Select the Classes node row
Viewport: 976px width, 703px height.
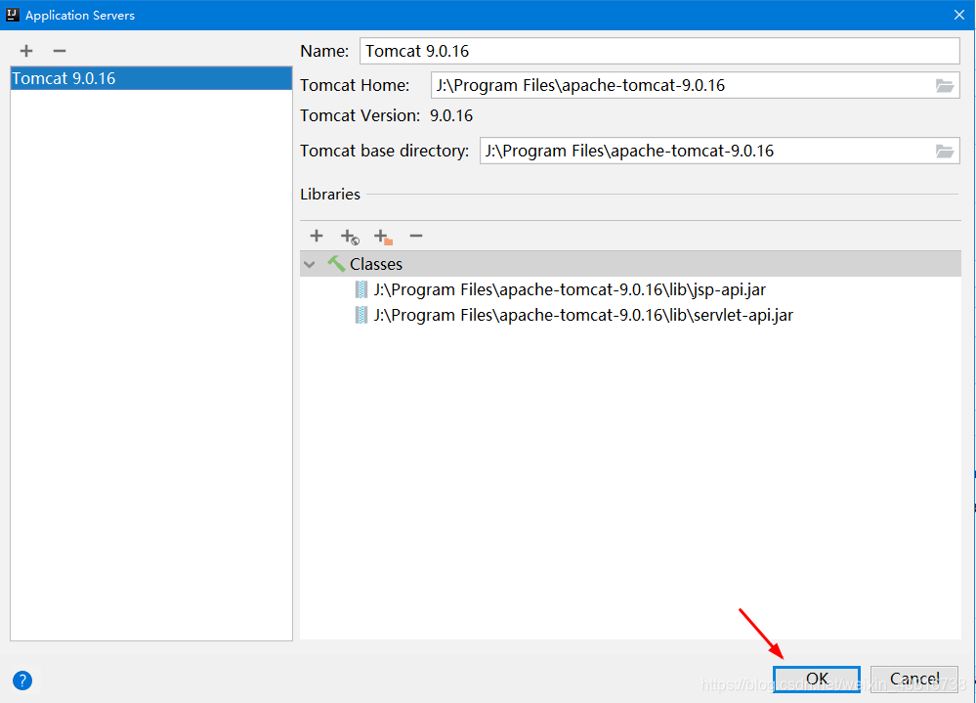(x=630, y=264)
